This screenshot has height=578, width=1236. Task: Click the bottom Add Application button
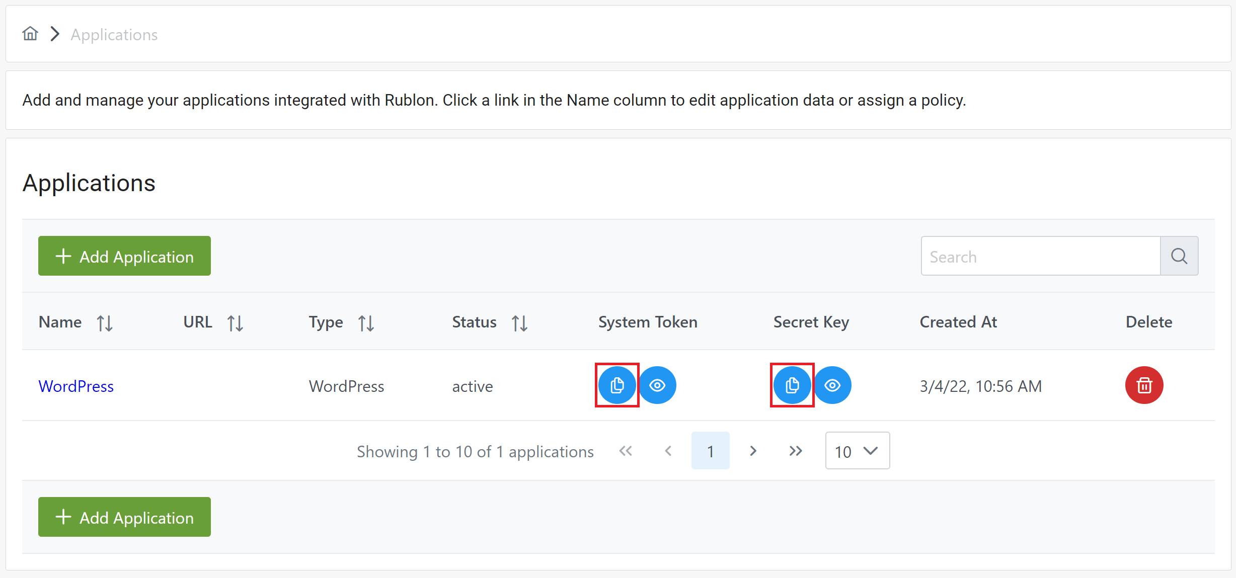coord(124,517)
